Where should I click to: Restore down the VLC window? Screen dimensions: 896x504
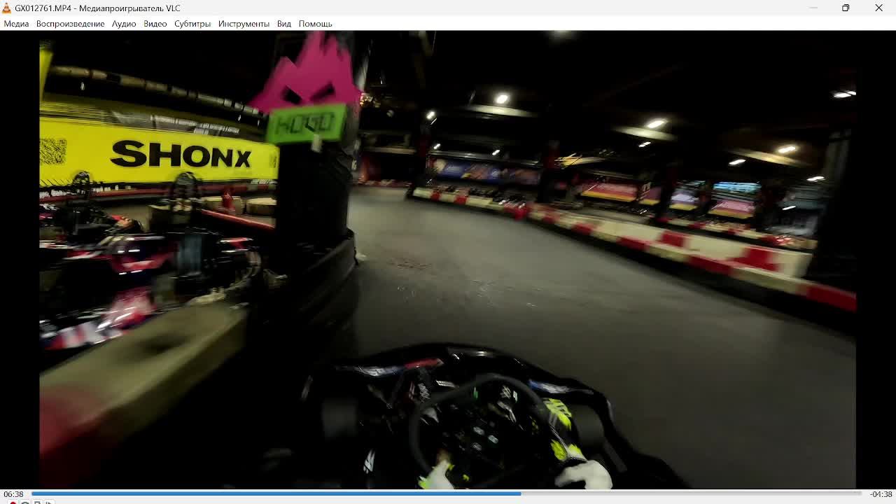click(x=846, y=8)
